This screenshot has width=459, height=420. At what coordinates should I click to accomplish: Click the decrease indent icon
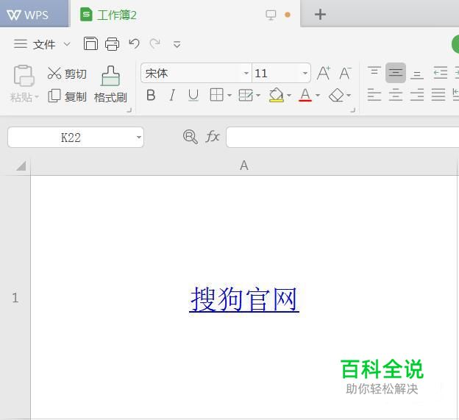point(441,73)
